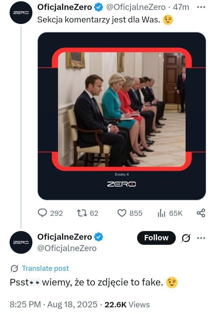Viewport: 216px width, 314px height.
Task: Open the view analytics bar icon
Action: click(162, 213)
